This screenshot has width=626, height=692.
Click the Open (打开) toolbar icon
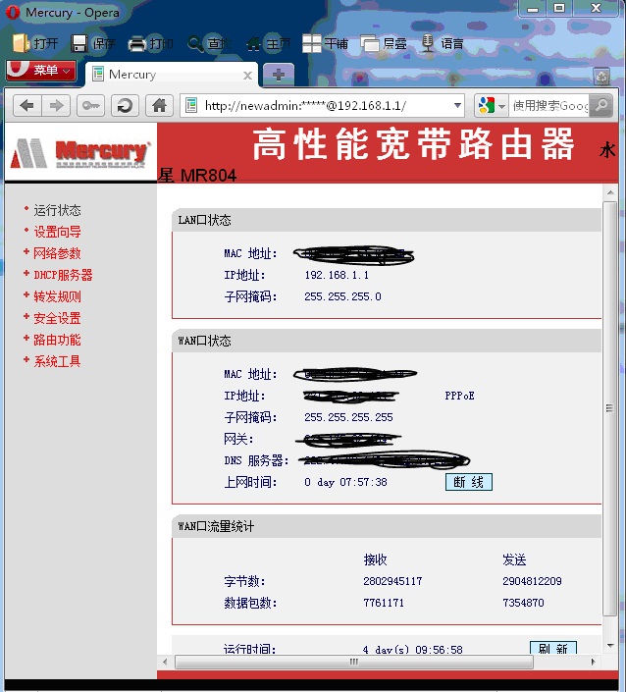click(21, 43)
